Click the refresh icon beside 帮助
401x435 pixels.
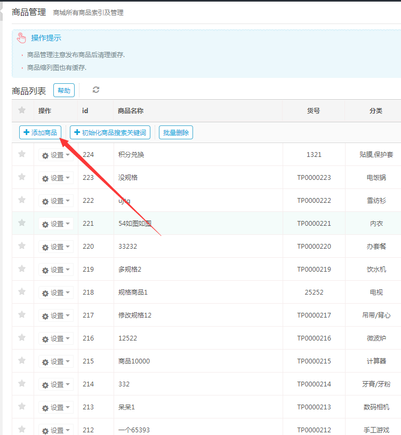pos(96,90)
